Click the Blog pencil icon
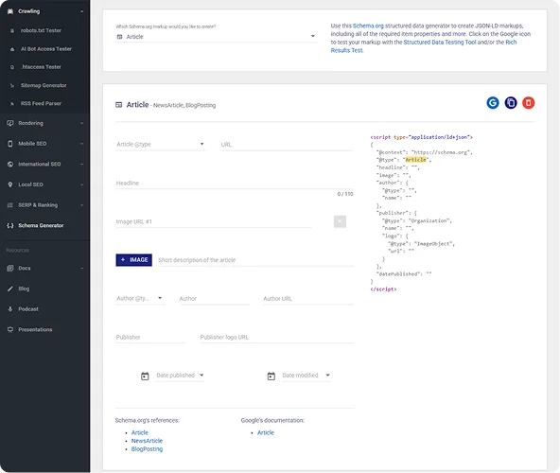The width and height of the screenshot is (560, 473). point(10,289)
